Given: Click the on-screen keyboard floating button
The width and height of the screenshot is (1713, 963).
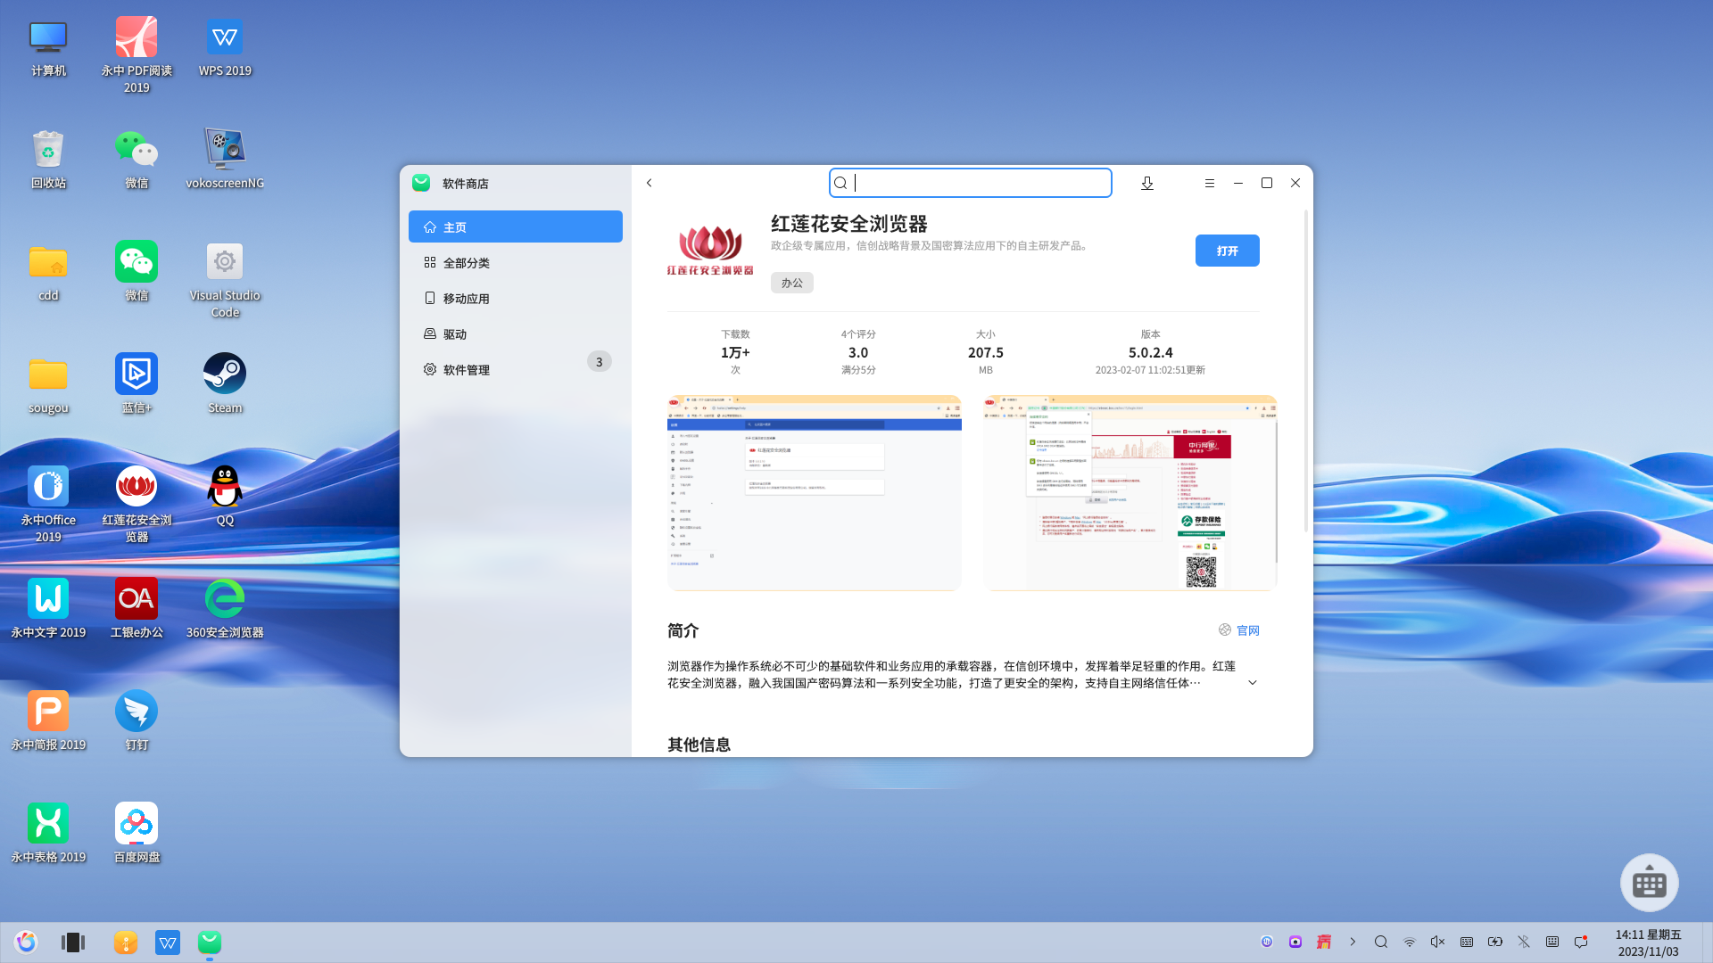Looking at the screenshot, I should (1649, 883).
